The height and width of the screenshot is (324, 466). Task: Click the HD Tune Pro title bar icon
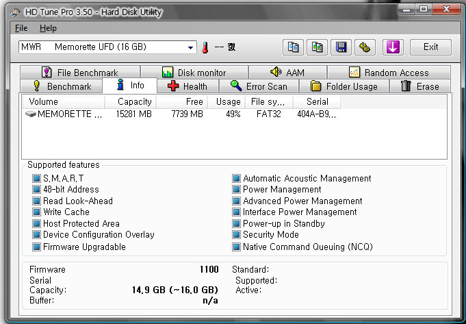click(15, 12)
